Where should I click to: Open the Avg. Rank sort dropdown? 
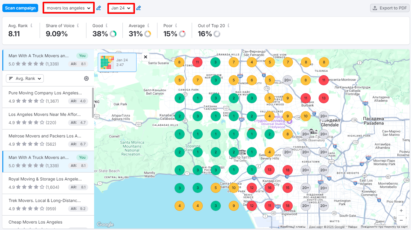pyautogui.click(x=25, y=78)
